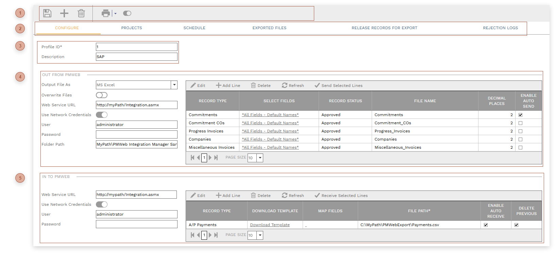Go to next page in In To PMWeb grid
Image resolution: width=556 pixels, height=254 pixels.
pyautogui.click(x=210, y=235)
